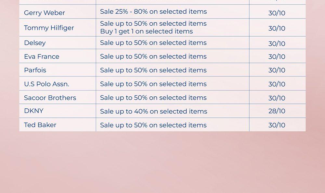
Task: Click the Delsey brand name
Action: coord(35,43)
